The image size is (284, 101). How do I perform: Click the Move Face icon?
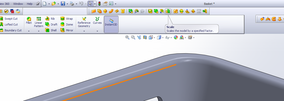coord(162,11)
